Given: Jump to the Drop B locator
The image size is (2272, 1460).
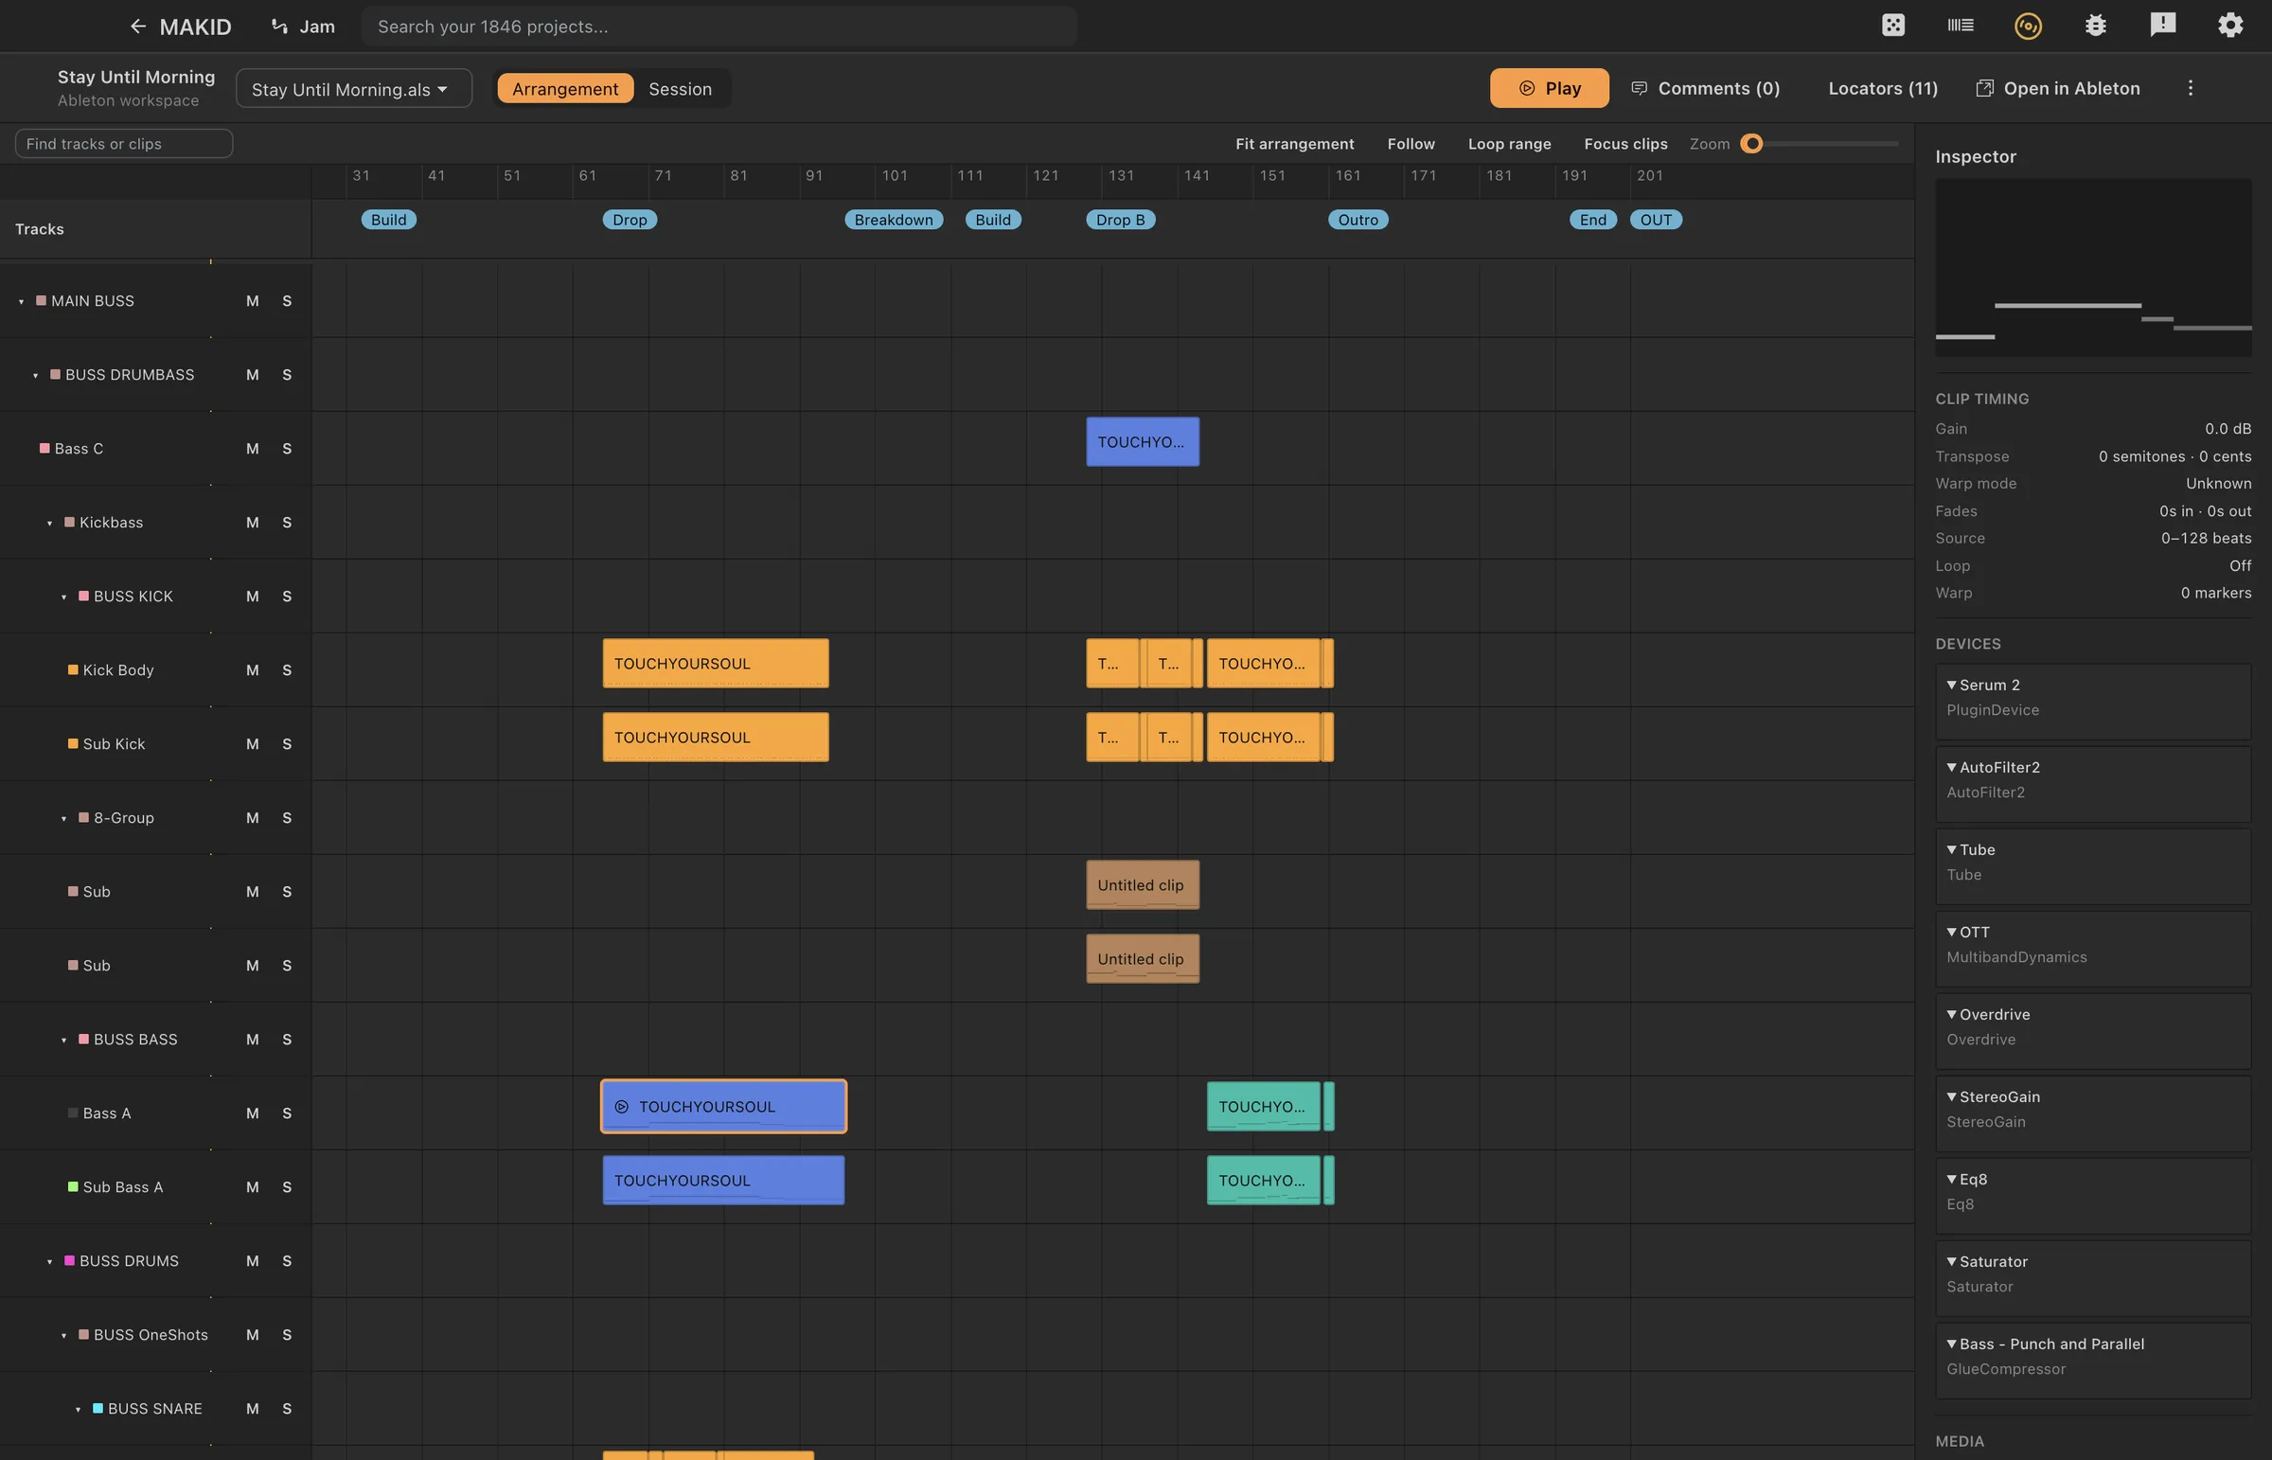Looking at the screenshot, I should [1119, 220].
